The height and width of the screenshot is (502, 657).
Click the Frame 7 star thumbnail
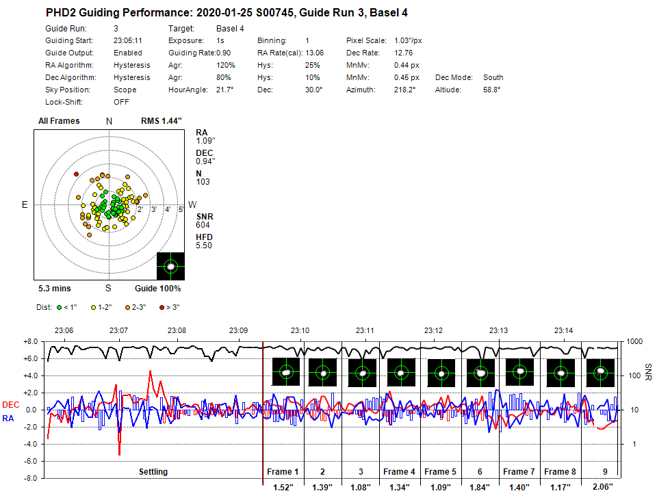tap(520, 372)
